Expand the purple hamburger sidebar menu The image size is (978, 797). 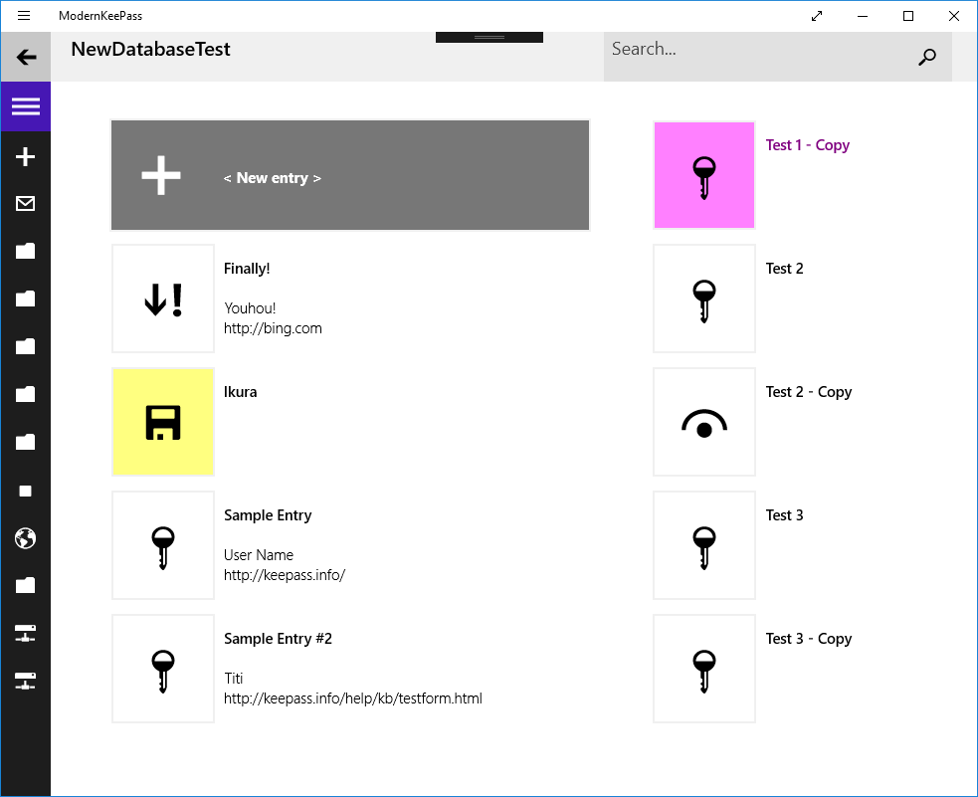click(x=26, y=106)
